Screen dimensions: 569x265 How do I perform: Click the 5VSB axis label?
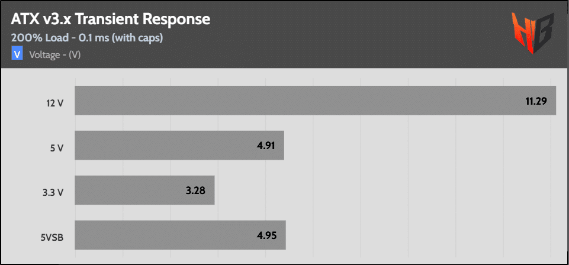53,238
